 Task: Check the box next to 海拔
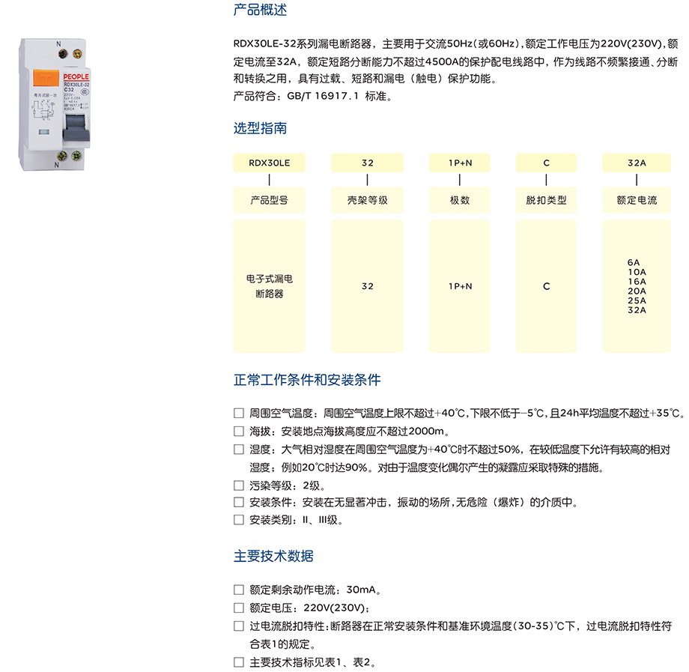click(239, 431)
